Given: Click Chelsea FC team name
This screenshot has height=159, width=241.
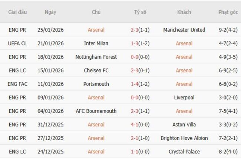Looking at the screenshot, I should [96, 70].
